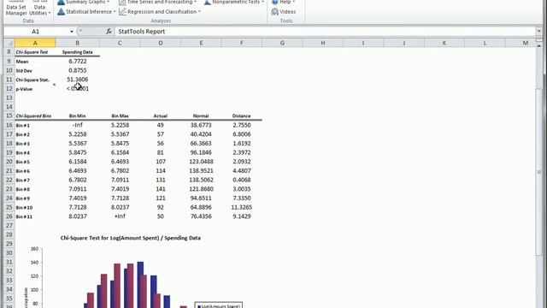Click the Select All corner button
Viewport: 547px width, 308px height.
pyautogui.click(x=9, y=43)
